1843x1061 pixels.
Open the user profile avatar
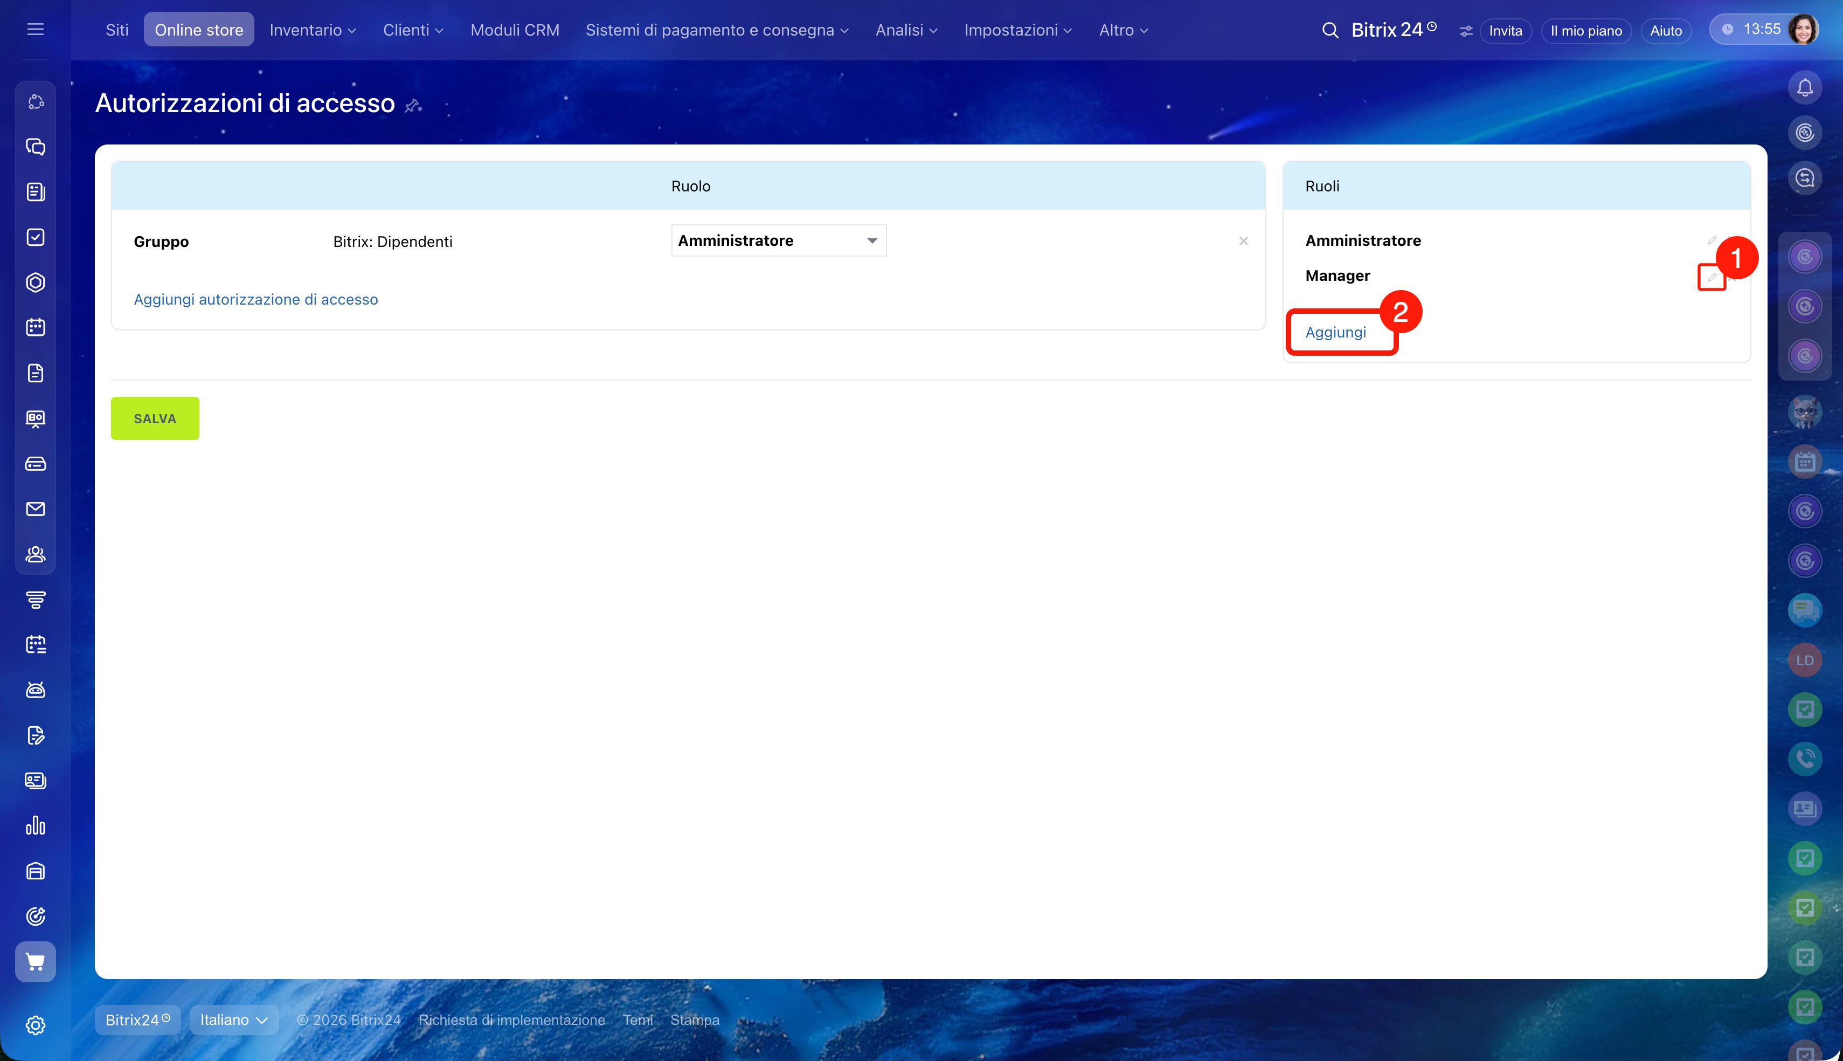coord(1802,30)
